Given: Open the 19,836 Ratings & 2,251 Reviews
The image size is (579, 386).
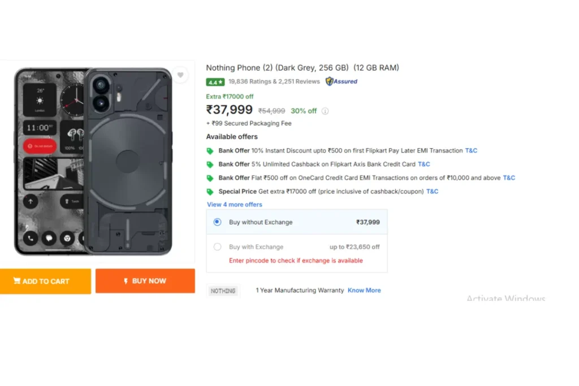Looking at the screenshot, I should coord(274,81).
